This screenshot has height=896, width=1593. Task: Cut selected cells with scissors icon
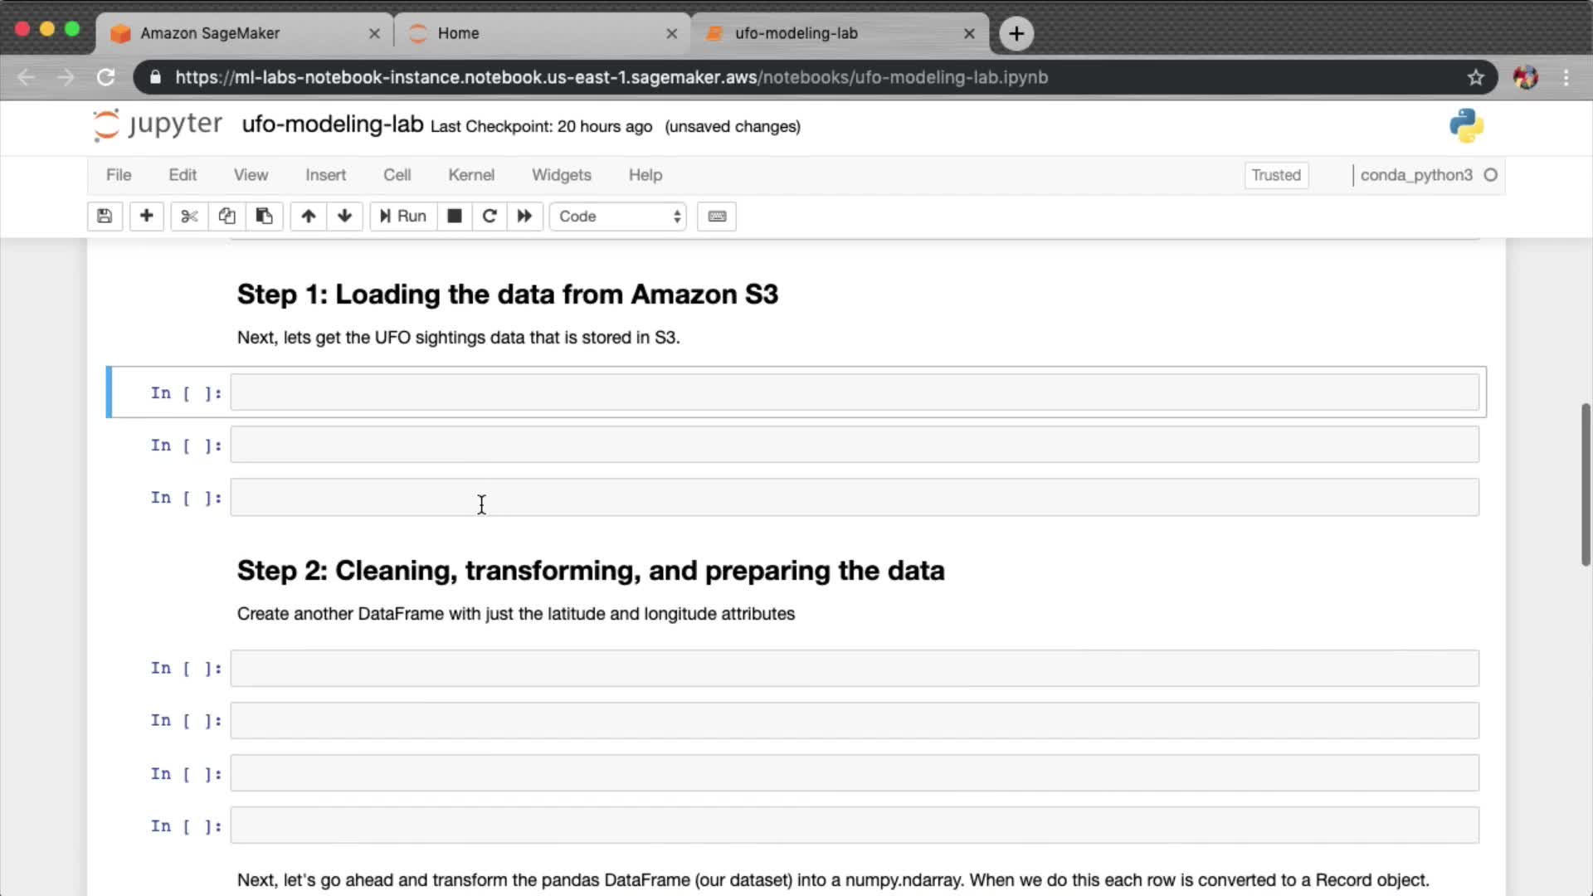click(x=189, y=217)
